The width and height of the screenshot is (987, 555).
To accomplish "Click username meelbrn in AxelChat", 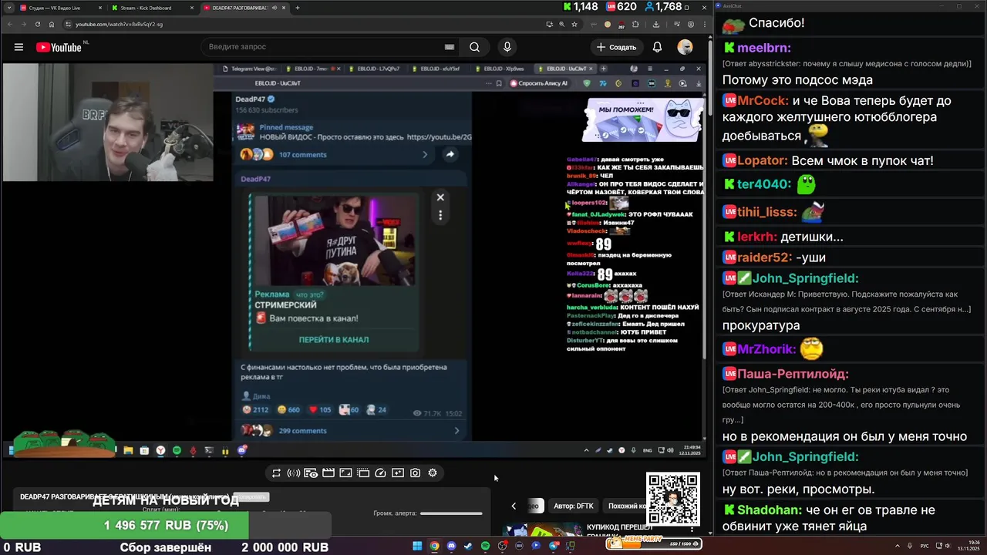I will [763, 48].
